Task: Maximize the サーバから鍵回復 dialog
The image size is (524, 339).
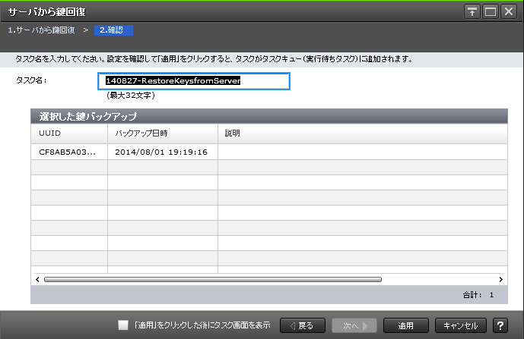Action: (491, 12)
